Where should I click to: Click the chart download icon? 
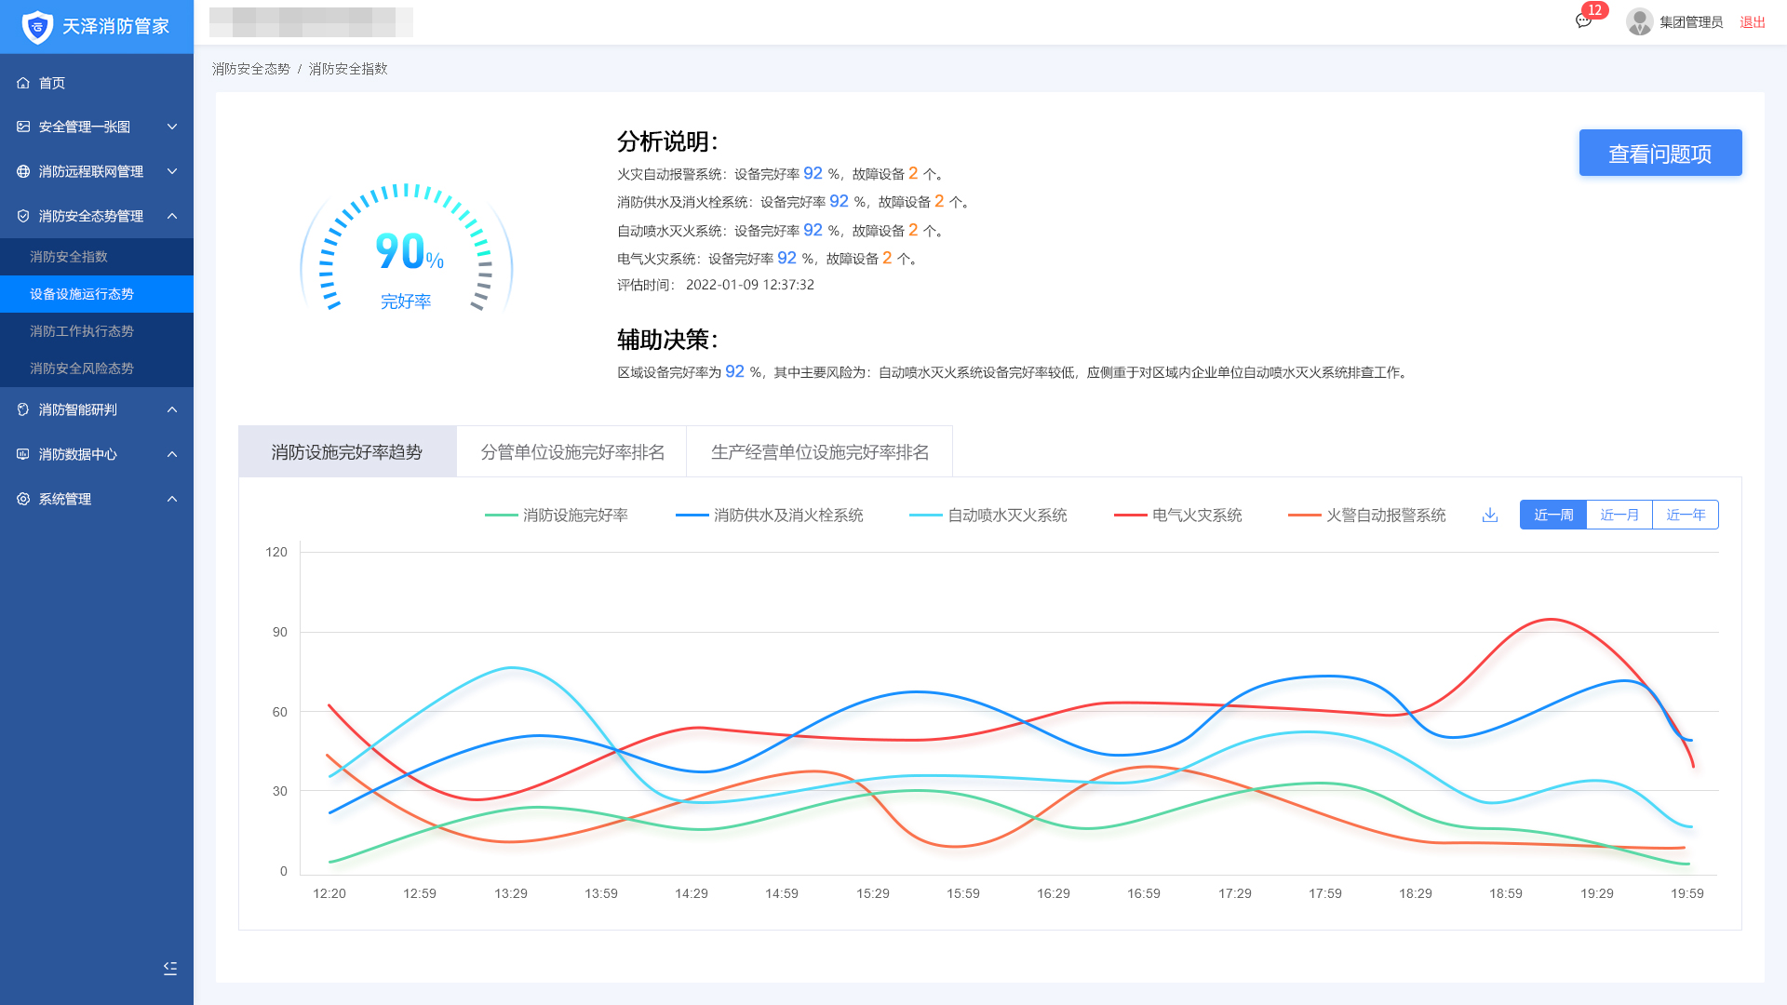tap(1490, 516)
